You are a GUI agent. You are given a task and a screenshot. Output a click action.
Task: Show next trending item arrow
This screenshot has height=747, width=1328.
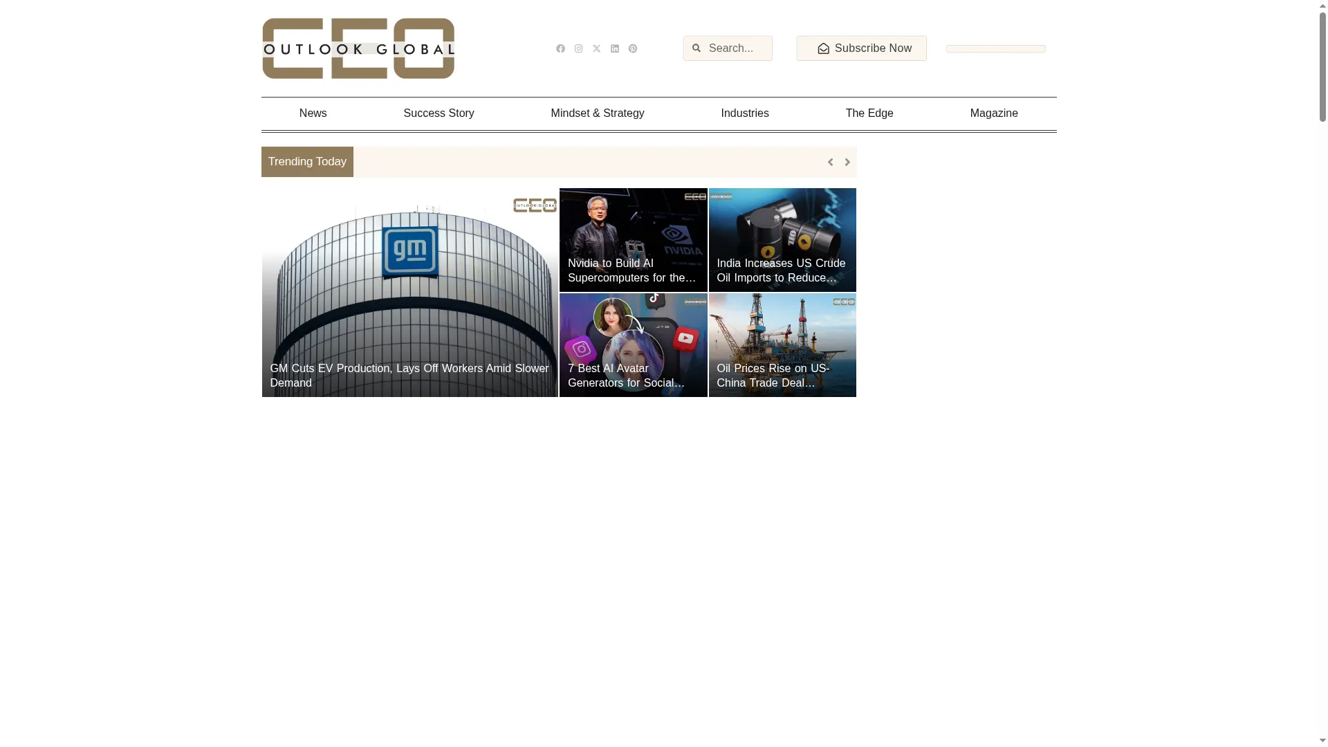[x=847, y=162]
